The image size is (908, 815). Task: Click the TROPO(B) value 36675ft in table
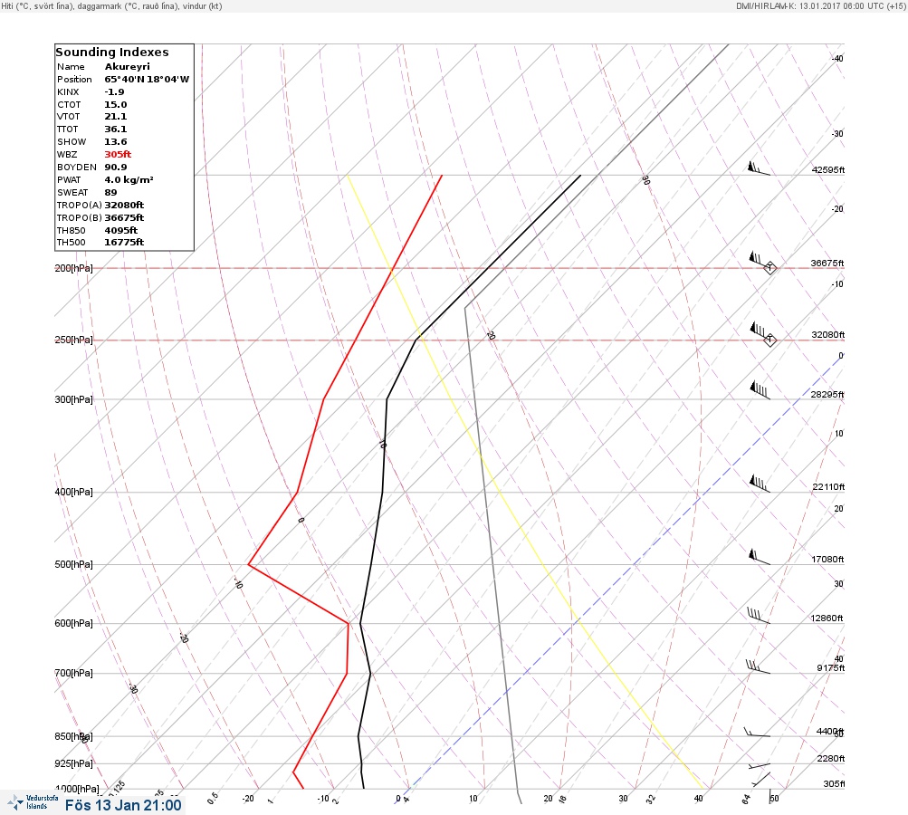pos(125,218)
